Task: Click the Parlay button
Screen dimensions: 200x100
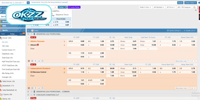Action: click(x=62, y=7)
